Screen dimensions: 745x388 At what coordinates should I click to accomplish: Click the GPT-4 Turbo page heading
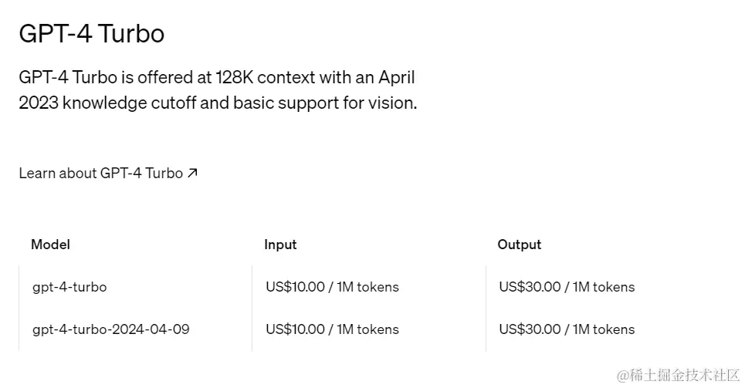point(91,34)
